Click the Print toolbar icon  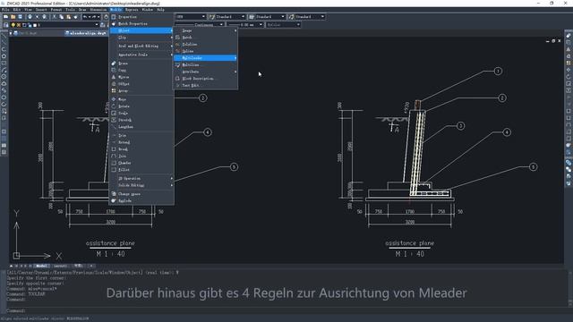30,17
